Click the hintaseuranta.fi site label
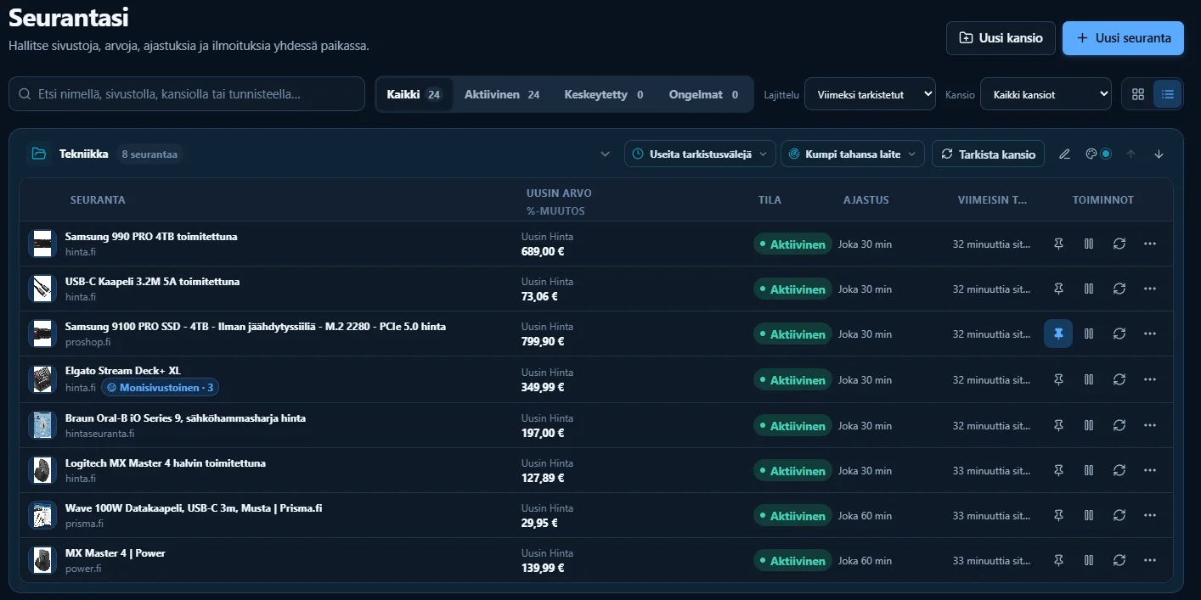 pos(100,434)
